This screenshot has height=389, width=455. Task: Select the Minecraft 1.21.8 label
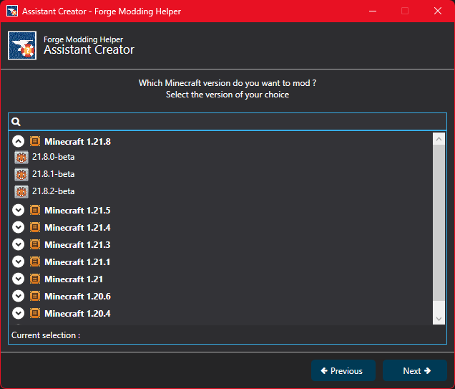tap(77, 141)
